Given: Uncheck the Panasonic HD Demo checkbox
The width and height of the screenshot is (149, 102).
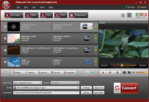Looking at the screenshot, I should 5,27.
